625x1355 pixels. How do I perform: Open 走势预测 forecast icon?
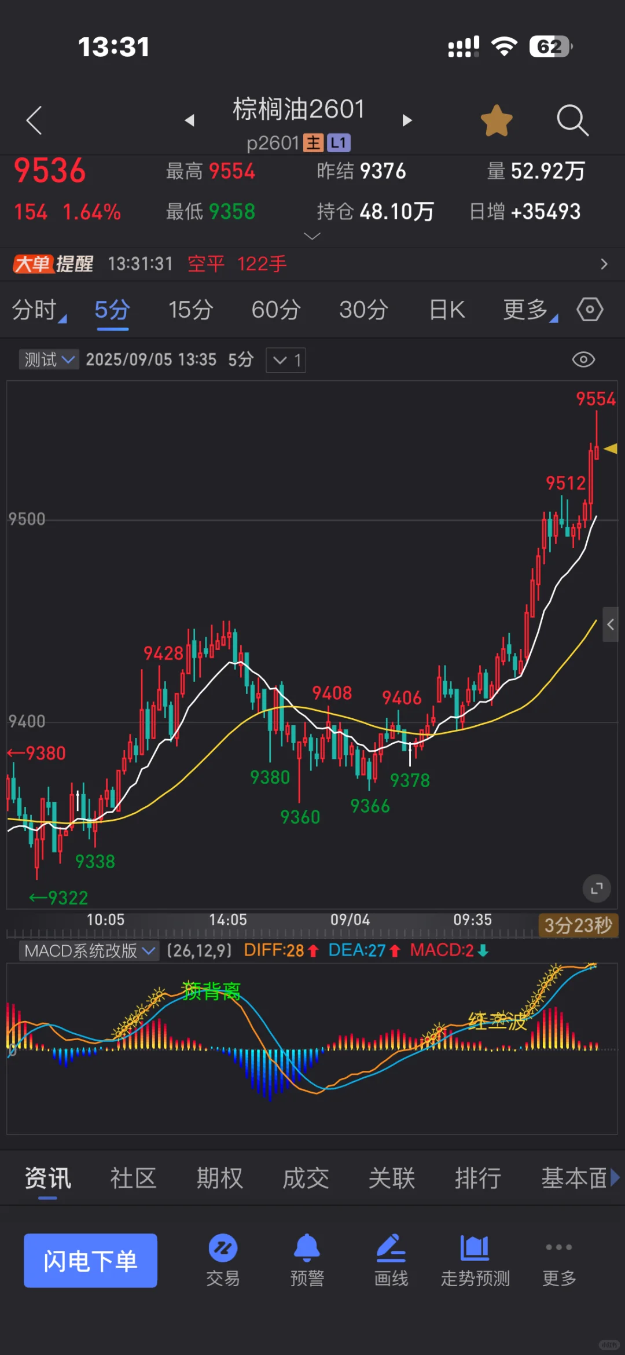point(475,1260)
